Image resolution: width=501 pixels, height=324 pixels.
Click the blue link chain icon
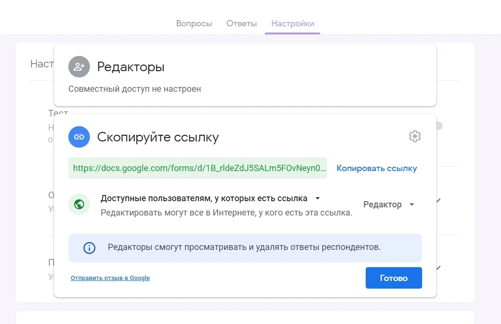click(x=79, y=137)
